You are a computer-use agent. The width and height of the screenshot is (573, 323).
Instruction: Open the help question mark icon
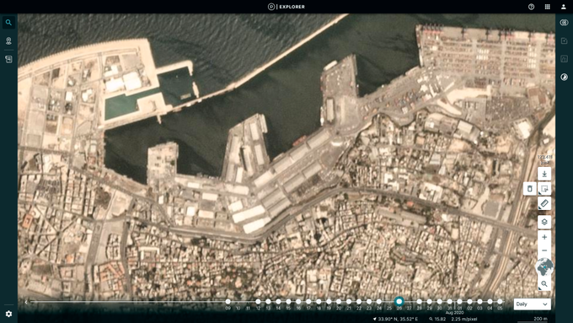click(x=531, y=7)
